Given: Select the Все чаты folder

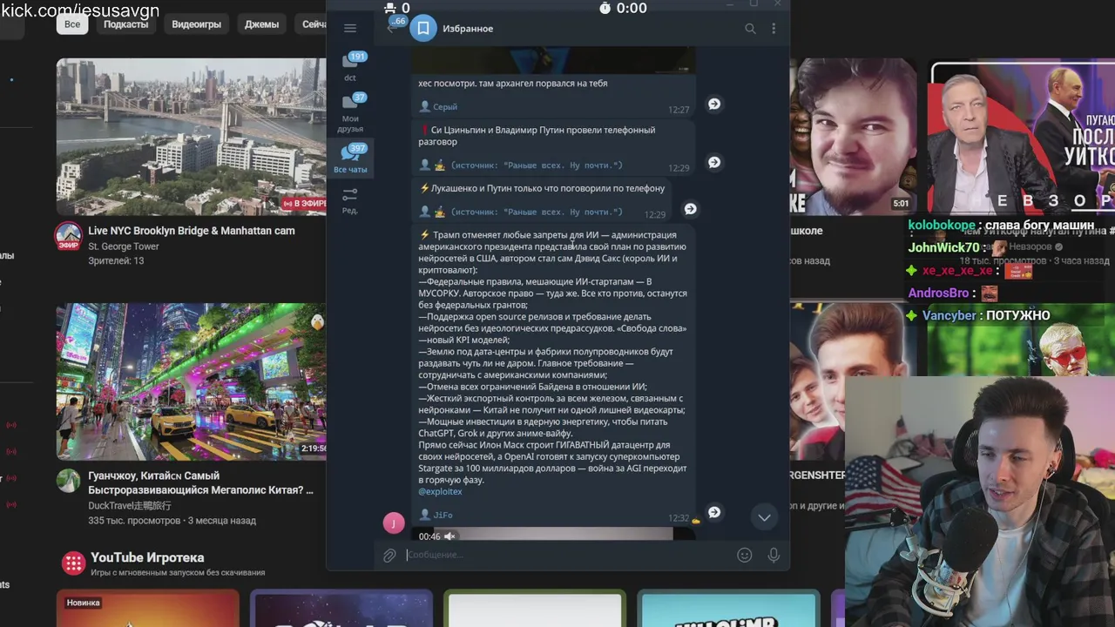Looking at the screenshot, I should pyautogui.click(x=350, y=159).
